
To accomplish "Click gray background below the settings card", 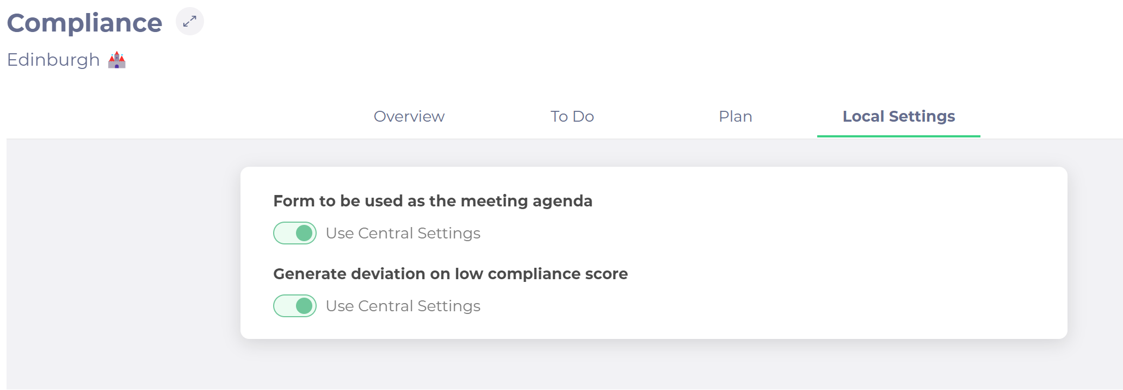I will 653,365.
